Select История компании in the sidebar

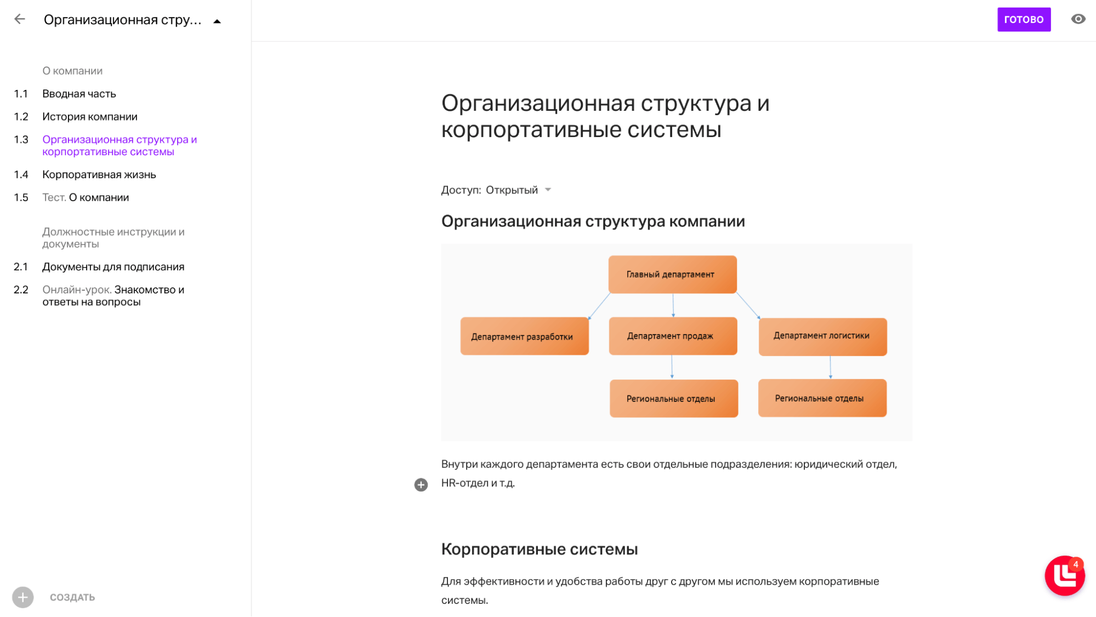click(x=90, y=117)
